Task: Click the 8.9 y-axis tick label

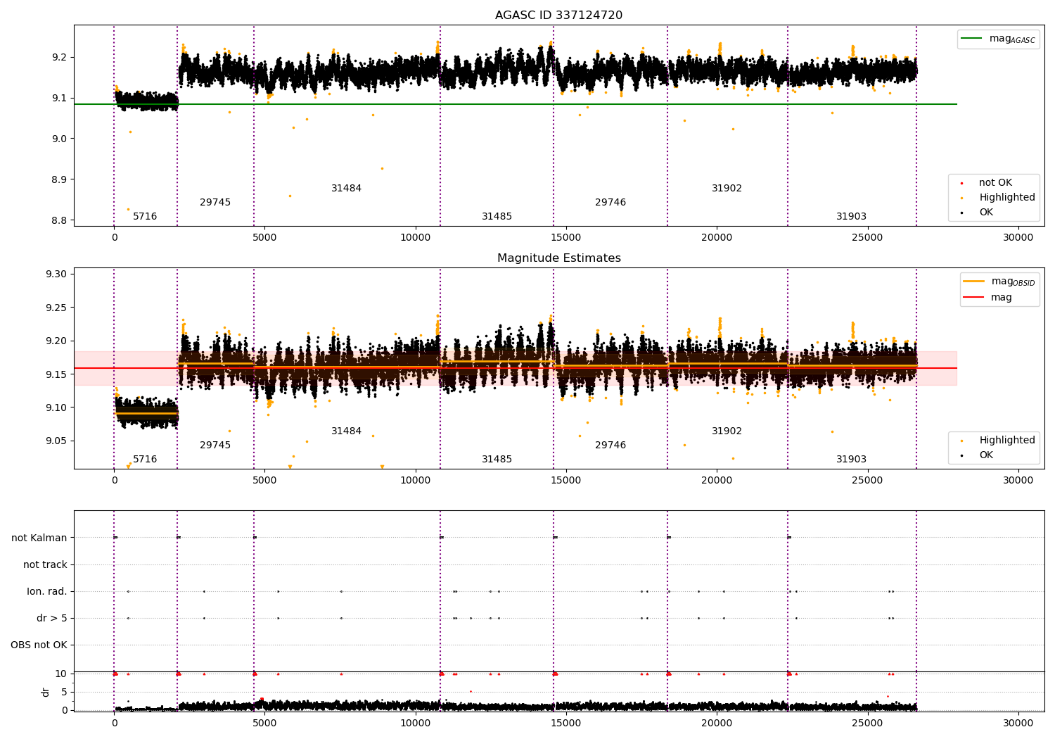Action: pos(59,179)
